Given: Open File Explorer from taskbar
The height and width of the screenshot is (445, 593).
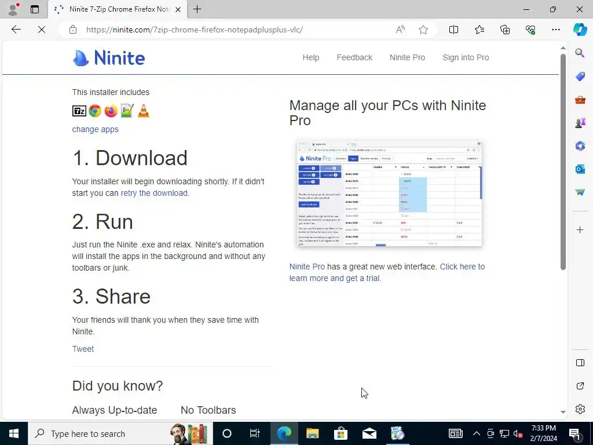Looking at the screenshot, I should click(312, 433).
